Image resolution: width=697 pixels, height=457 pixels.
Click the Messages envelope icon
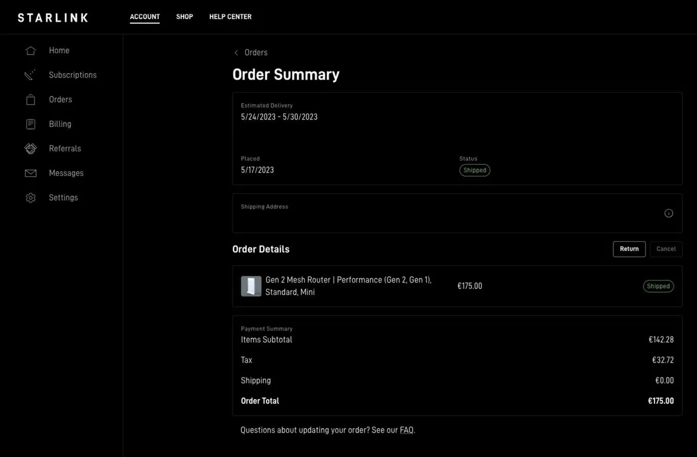(31, 173)
